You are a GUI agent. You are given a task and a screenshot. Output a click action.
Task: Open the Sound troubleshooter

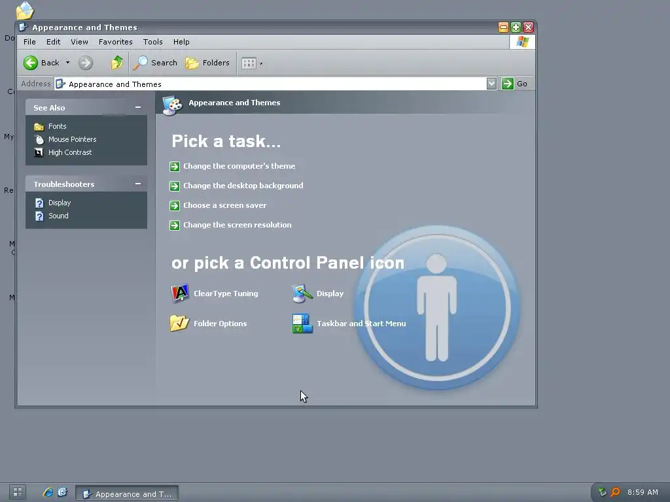(58, 216)
